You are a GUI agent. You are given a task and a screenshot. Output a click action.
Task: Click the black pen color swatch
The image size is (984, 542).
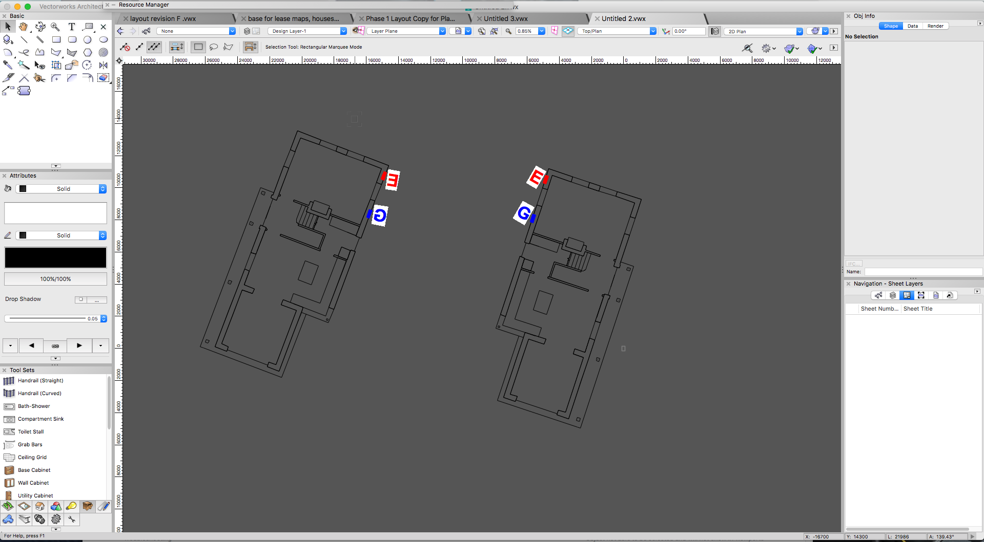55,258
